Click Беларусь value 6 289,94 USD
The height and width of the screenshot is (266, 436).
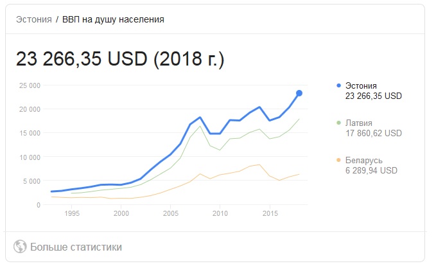pos(371,170)
